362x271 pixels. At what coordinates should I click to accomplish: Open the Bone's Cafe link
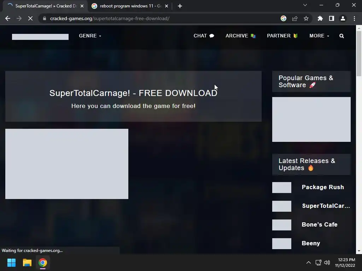pyautogui.click(x=320, y=224)
